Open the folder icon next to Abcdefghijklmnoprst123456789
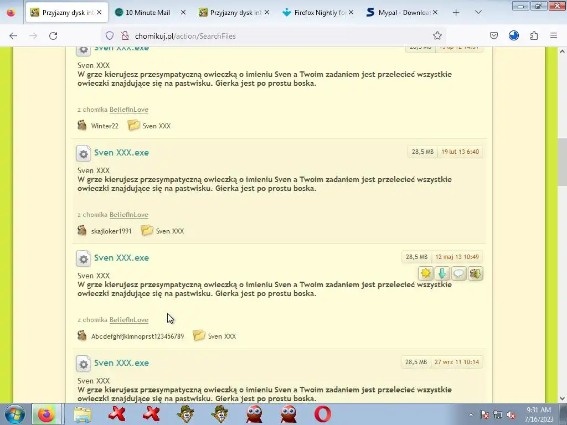Screen dimensions: 567x425 click(x=199, y=335)
